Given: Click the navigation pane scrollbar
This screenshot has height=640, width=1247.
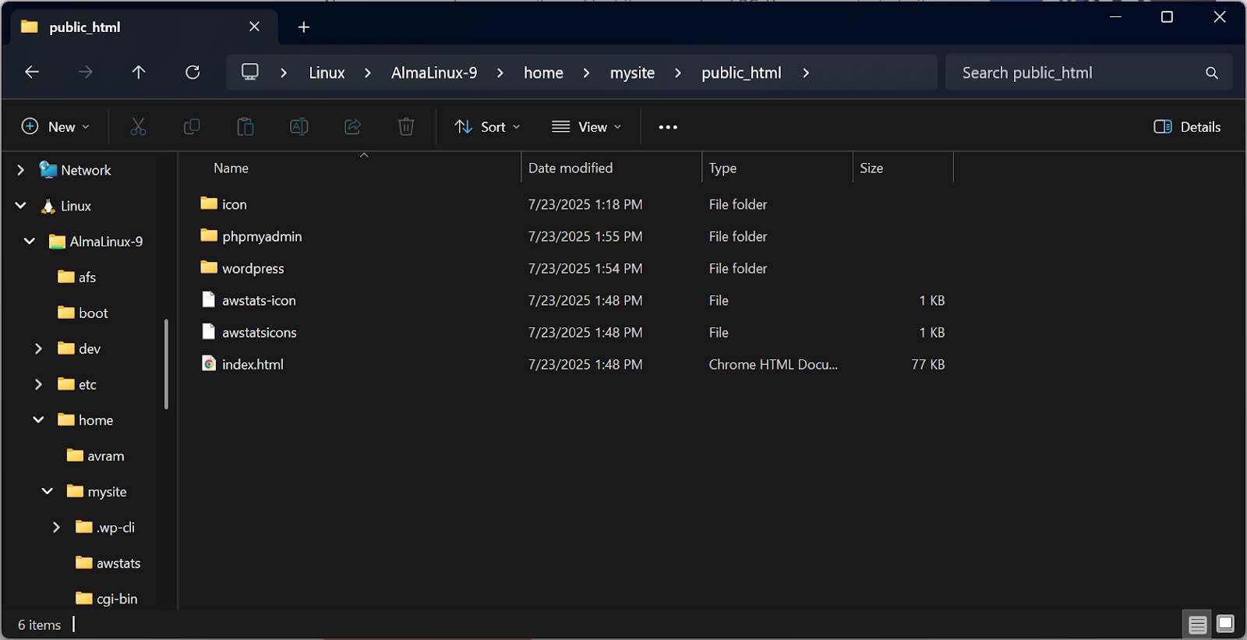Looking at the screenshot, I should [166, 364].
